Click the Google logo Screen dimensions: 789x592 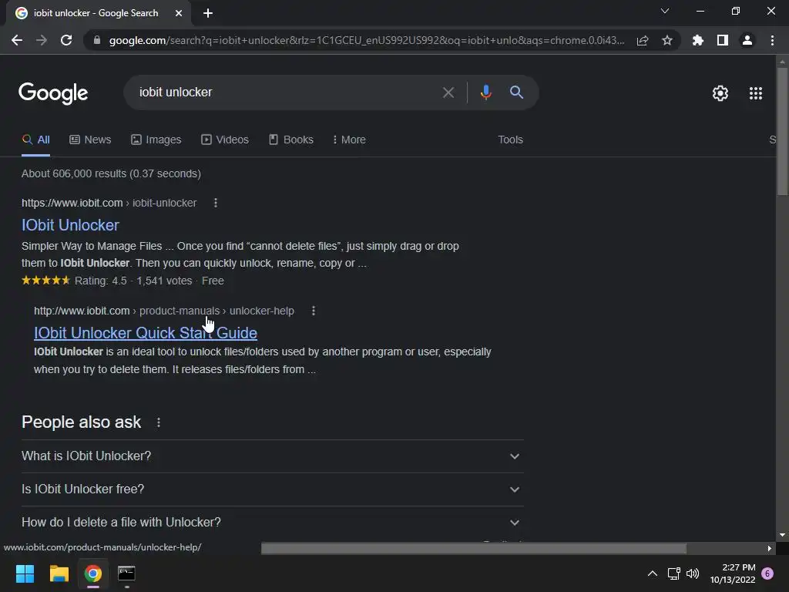pos(53,93)
